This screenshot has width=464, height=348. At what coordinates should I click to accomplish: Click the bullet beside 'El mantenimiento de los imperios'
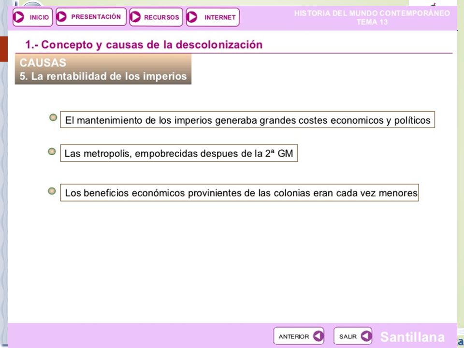(x=53, y=117)
